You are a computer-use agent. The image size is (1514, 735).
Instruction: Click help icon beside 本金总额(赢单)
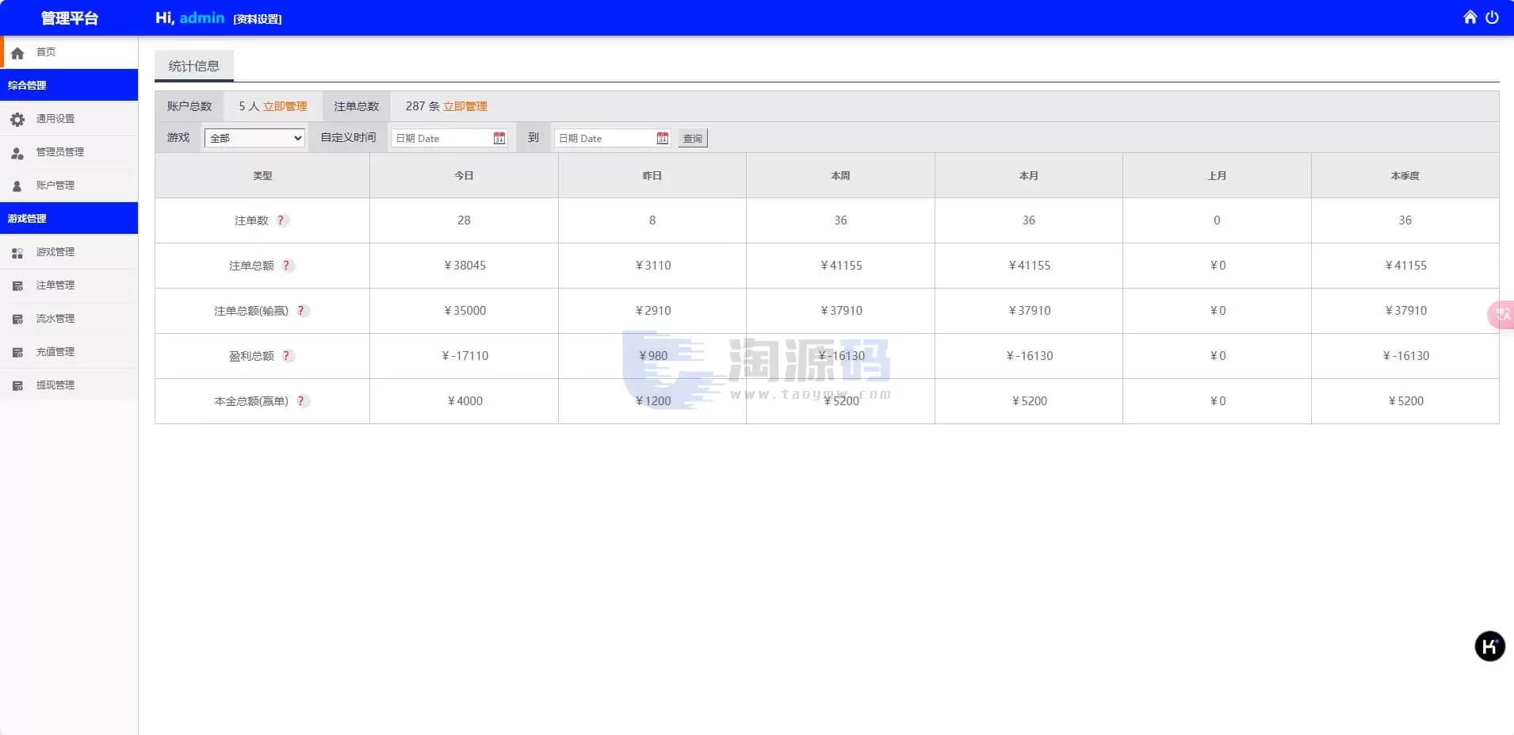[301, 401]
